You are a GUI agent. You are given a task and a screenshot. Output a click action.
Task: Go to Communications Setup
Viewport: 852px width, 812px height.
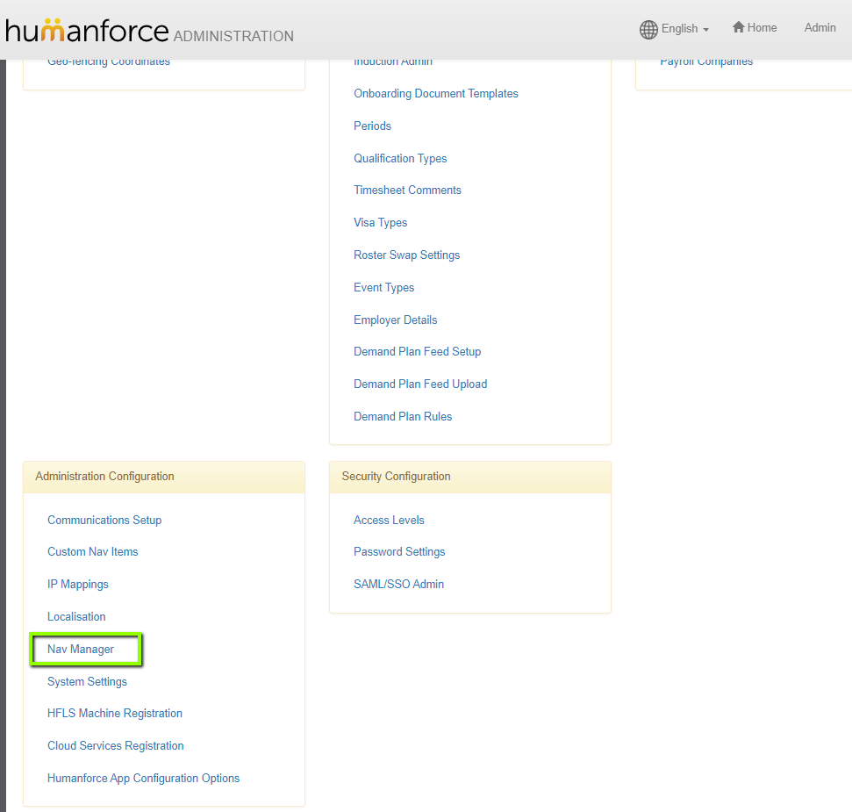(x=104, y=521)
